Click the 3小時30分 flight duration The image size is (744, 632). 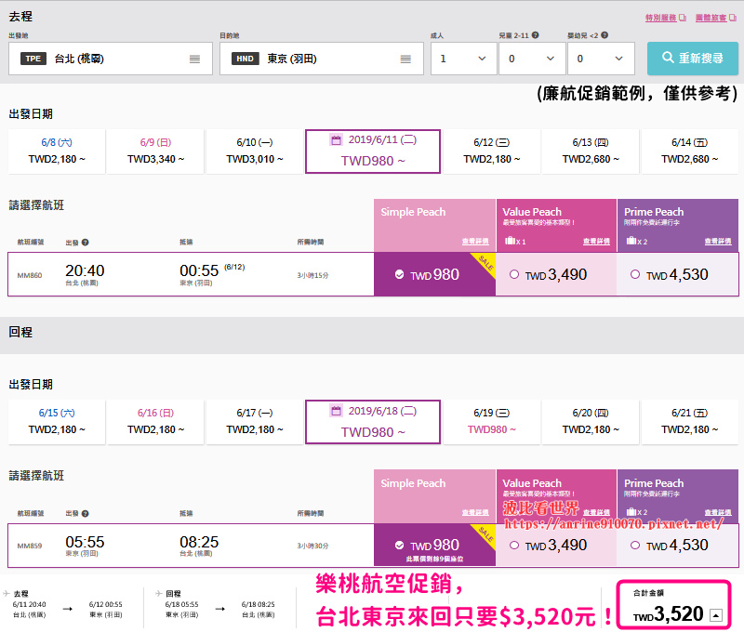[312, 546]
